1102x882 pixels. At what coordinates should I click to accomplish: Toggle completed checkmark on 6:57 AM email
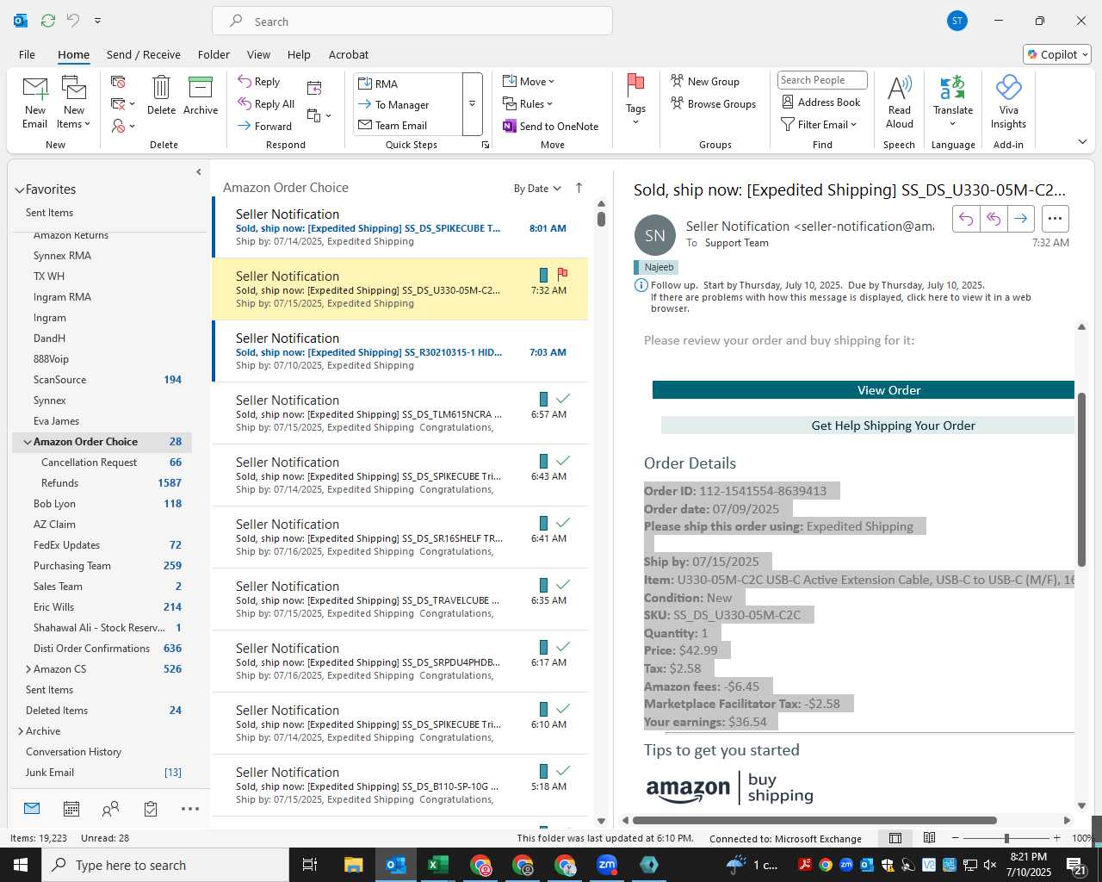[x=563, y=399]
